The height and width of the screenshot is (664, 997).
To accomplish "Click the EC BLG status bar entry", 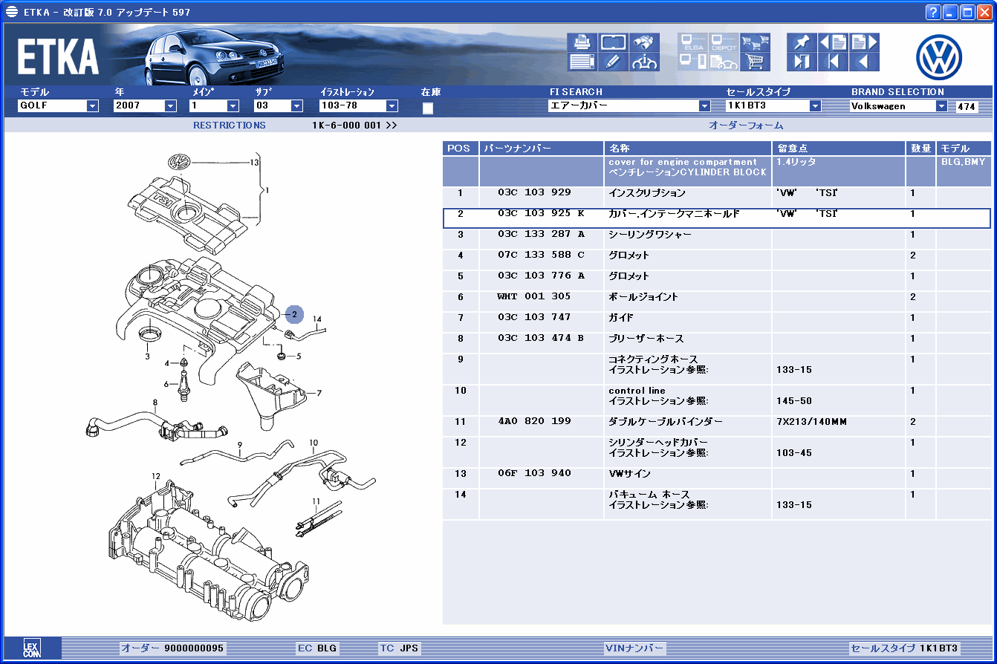I will tap(317, 648).
